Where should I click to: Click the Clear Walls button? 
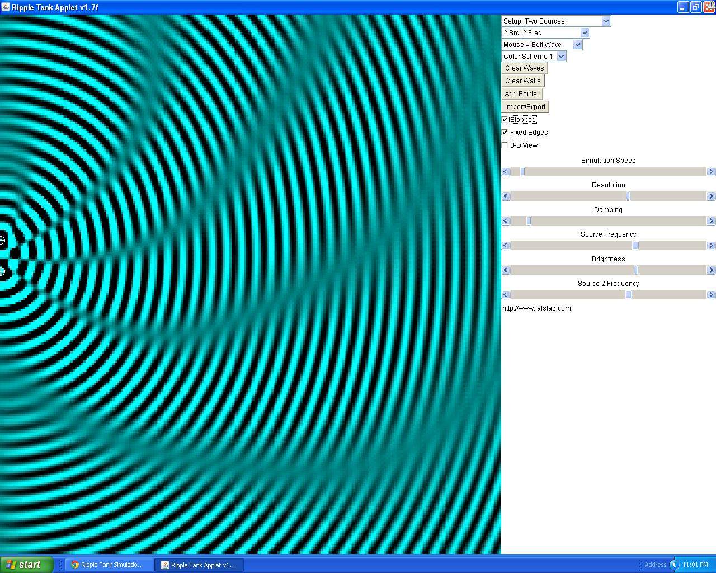coord(523,81)
